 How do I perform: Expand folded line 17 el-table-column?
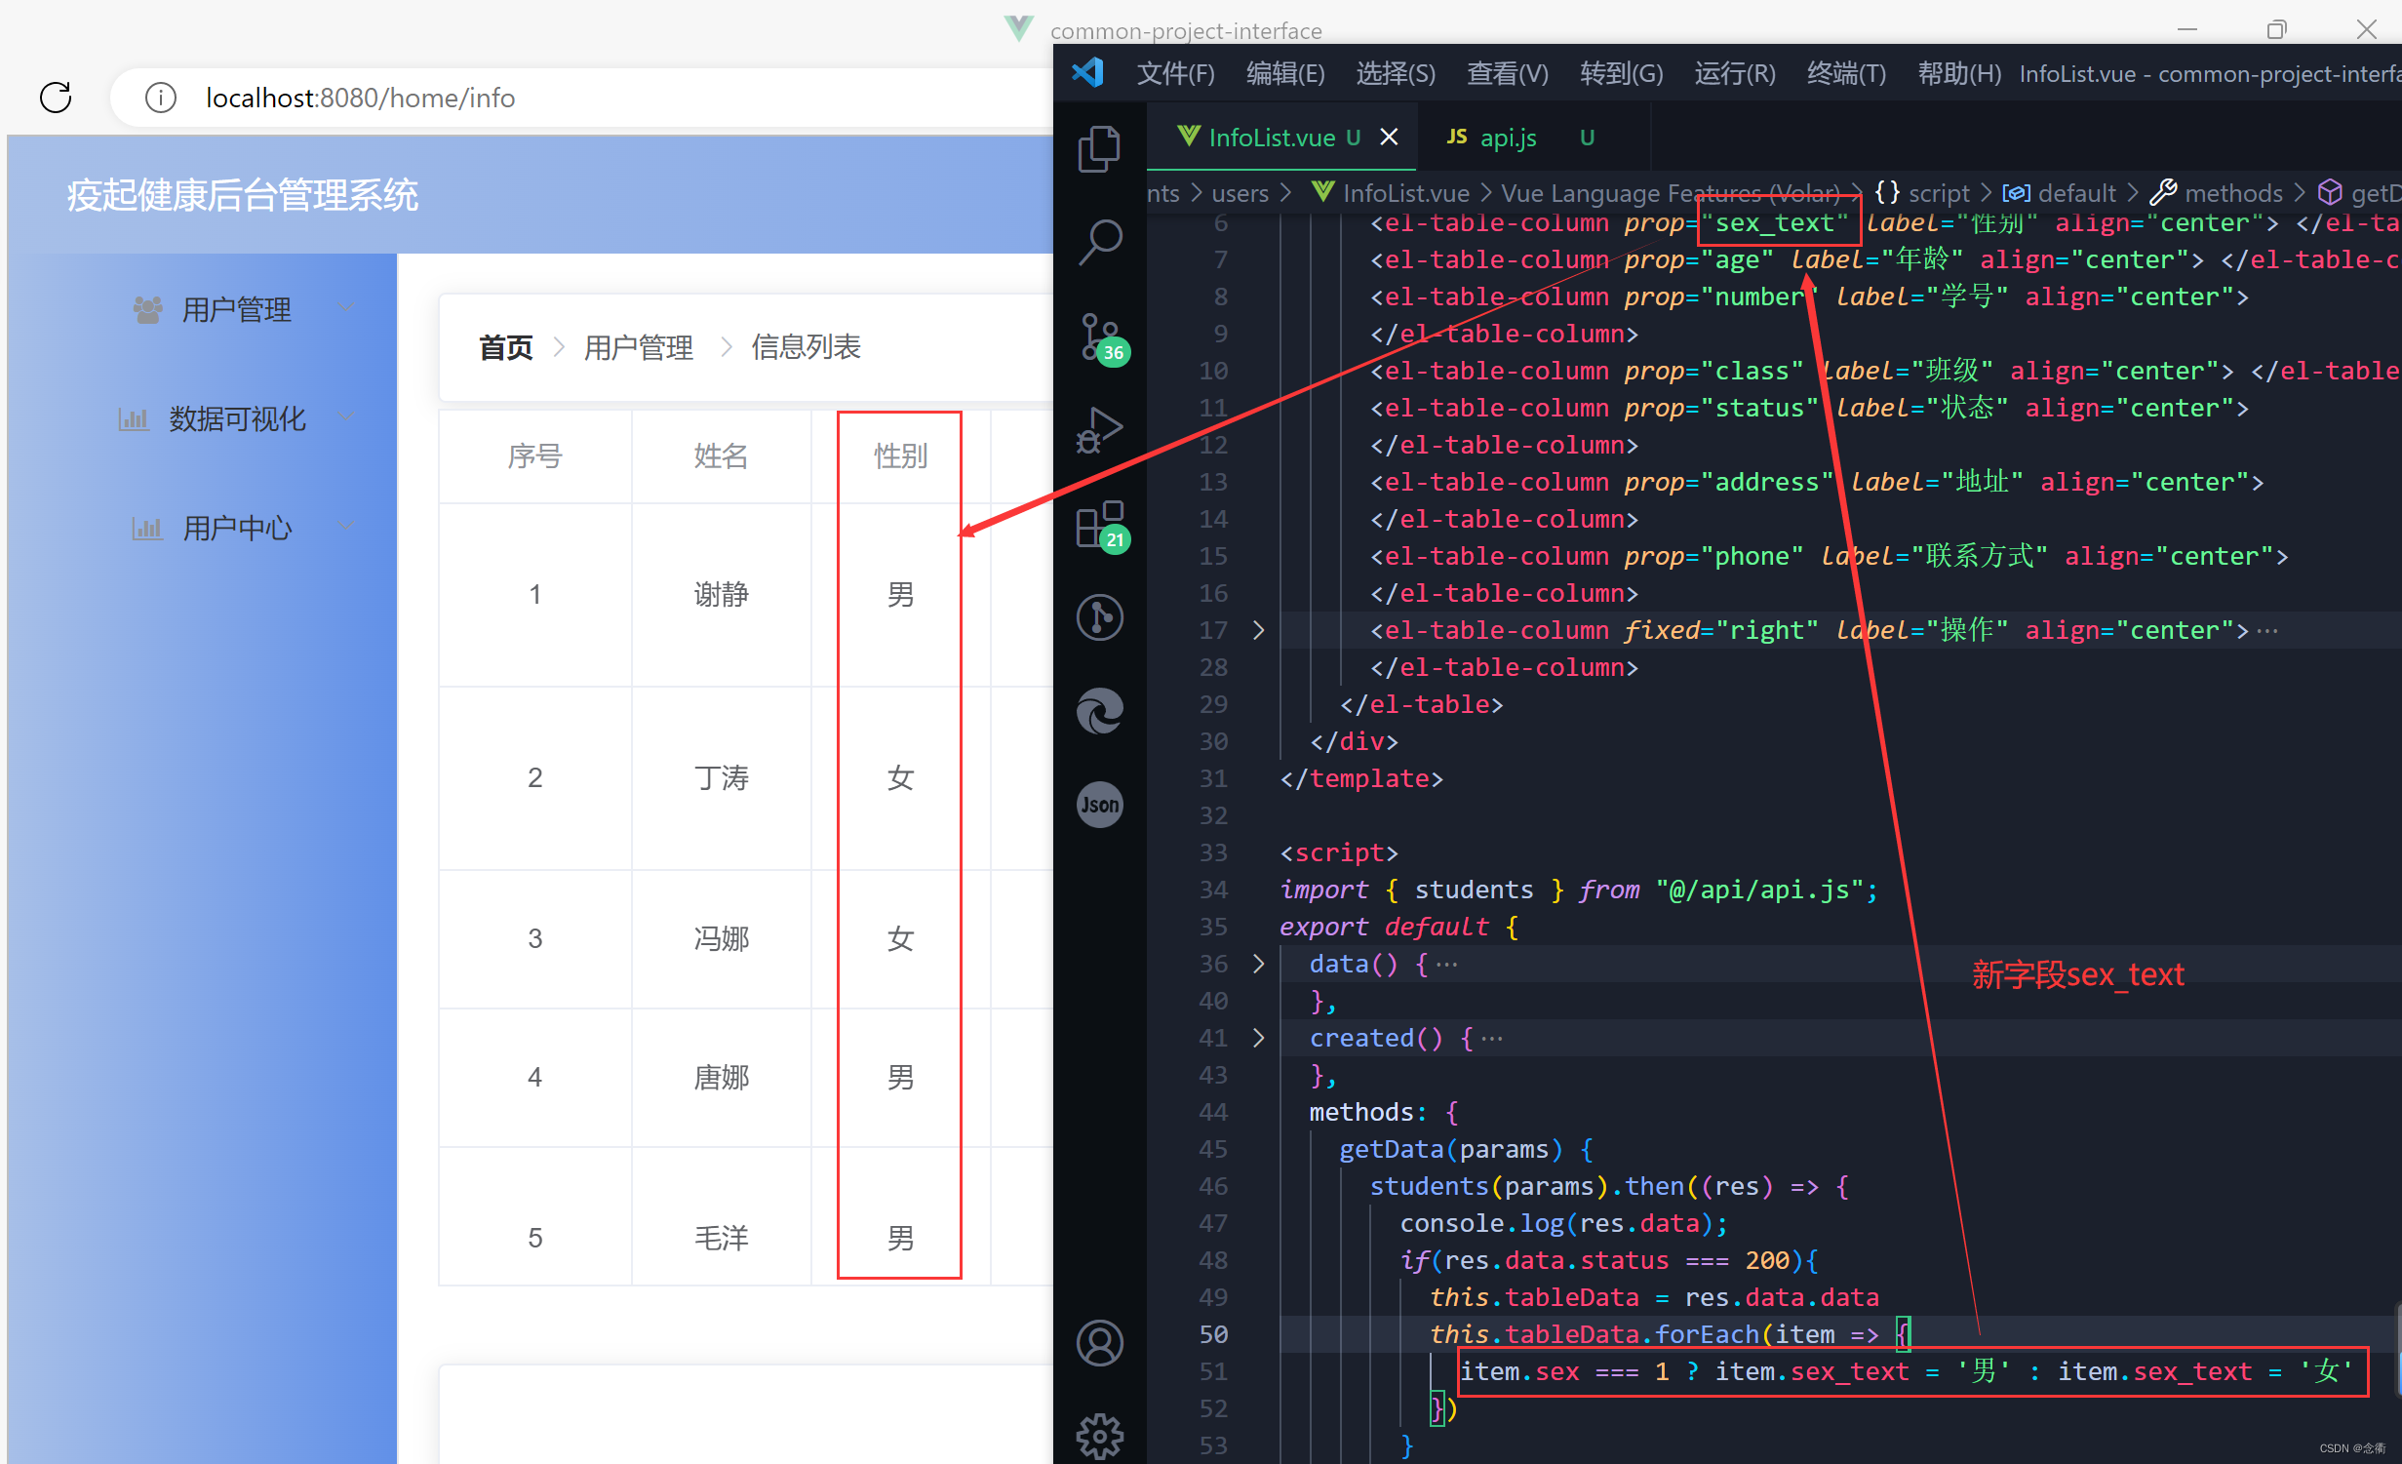[x=1258, y=630]
